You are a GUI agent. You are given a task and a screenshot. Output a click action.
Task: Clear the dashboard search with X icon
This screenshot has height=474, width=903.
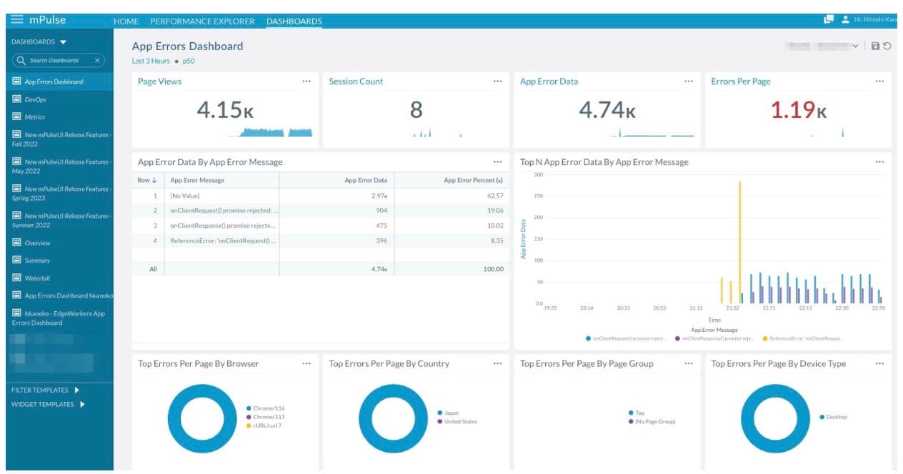[97, 61]
